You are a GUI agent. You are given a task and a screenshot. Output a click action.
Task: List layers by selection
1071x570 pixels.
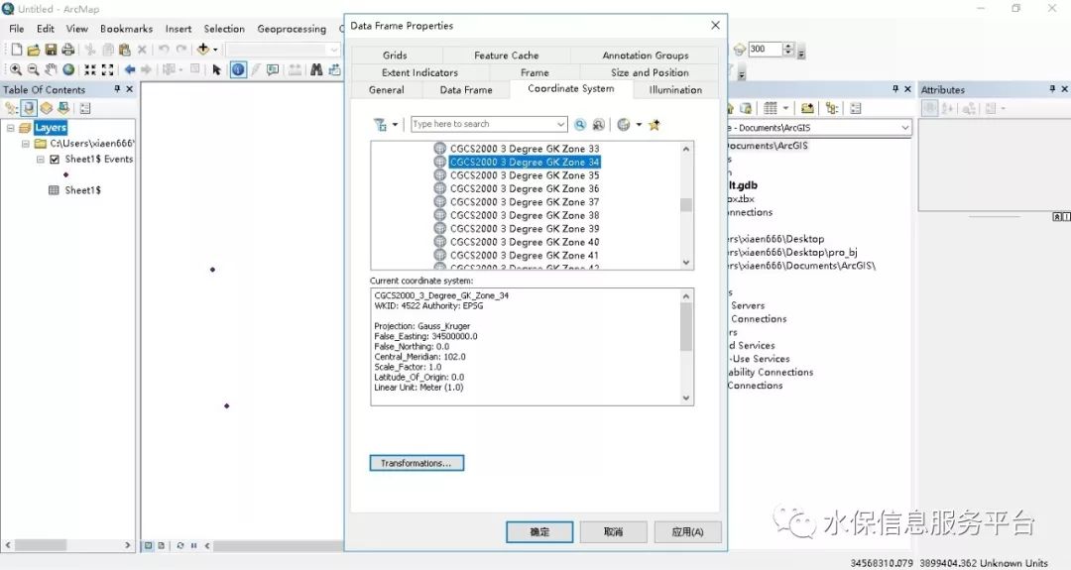coord(62,108)
